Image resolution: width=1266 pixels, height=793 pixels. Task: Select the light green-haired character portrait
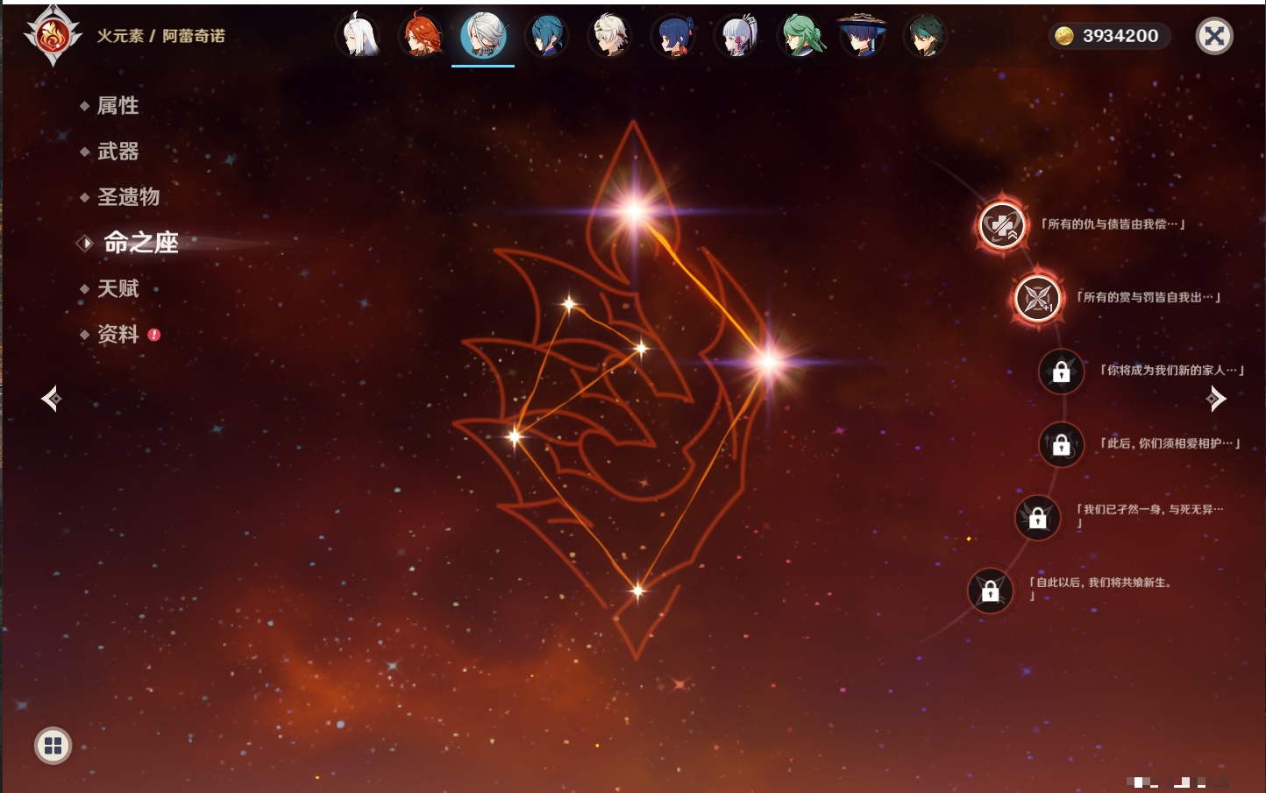(x=800, y=36)
